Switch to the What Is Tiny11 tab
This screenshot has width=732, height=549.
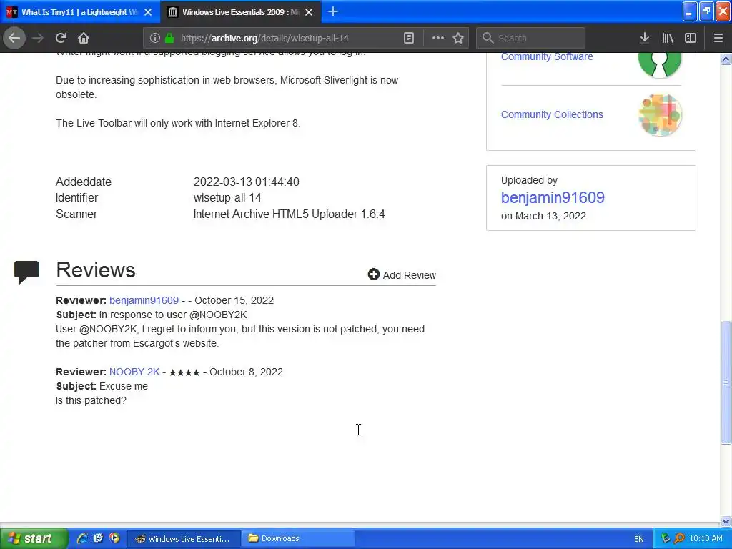pos(80,12)
